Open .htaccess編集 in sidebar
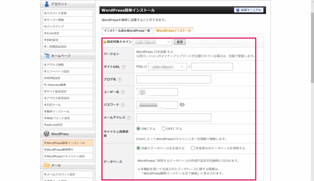Viewport: 314px width, 181px height. click(x=68, y=85)
